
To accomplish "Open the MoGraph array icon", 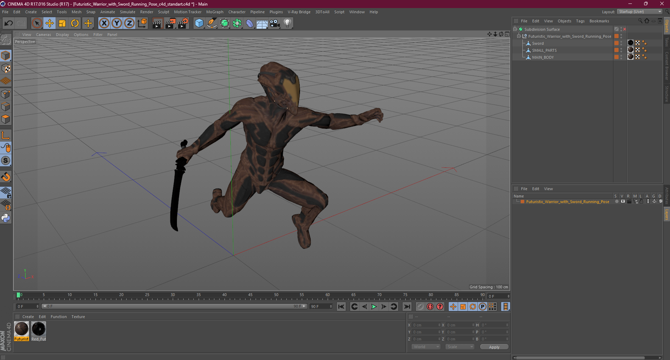I will (x=237, y=23).
